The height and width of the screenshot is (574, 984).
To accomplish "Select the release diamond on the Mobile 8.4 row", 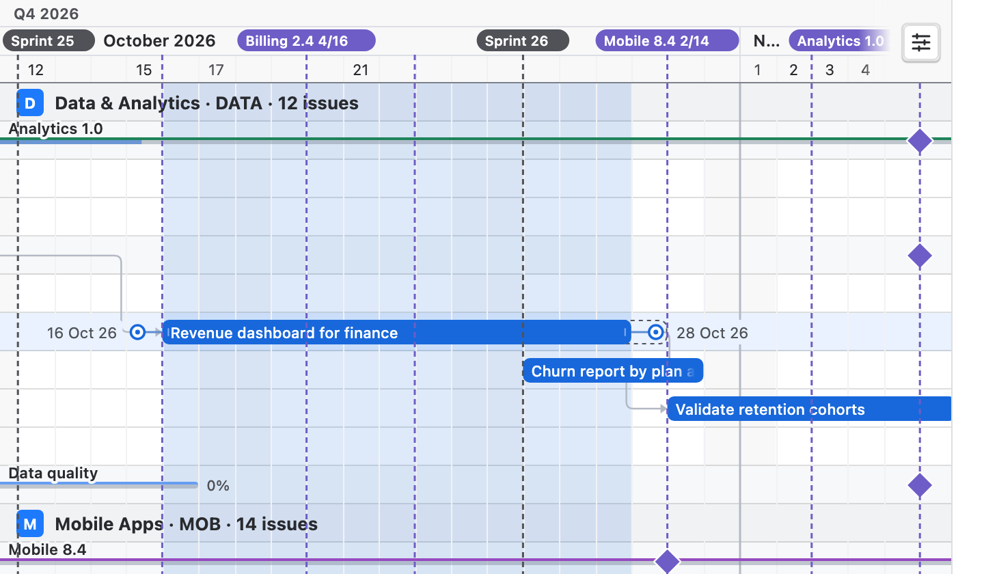I will click(x=668, y=562).
